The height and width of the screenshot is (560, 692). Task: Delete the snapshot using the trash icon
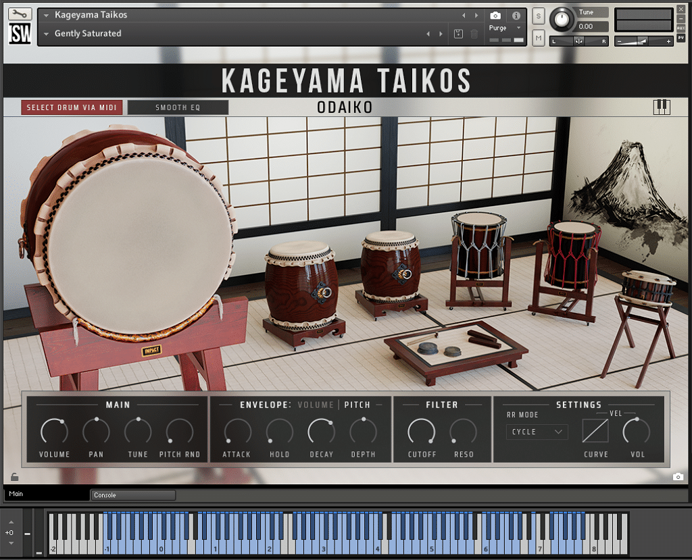474,34
